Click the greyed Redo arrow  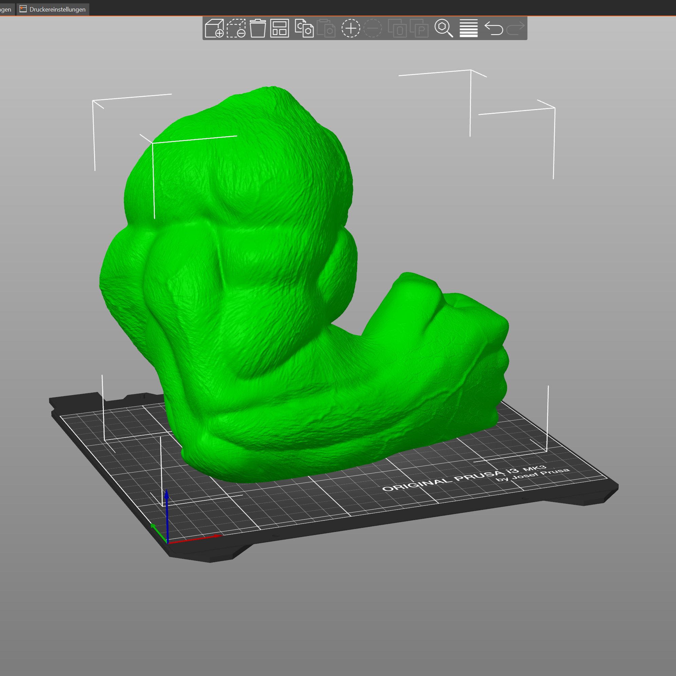click(516, 28)
